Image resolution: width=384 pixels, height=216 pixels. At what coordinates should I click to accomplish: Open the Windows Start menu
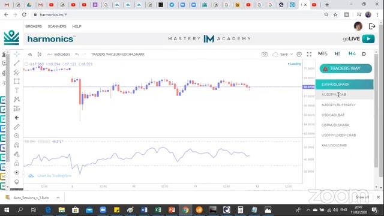pyautogui.click(x=7, y=210)
